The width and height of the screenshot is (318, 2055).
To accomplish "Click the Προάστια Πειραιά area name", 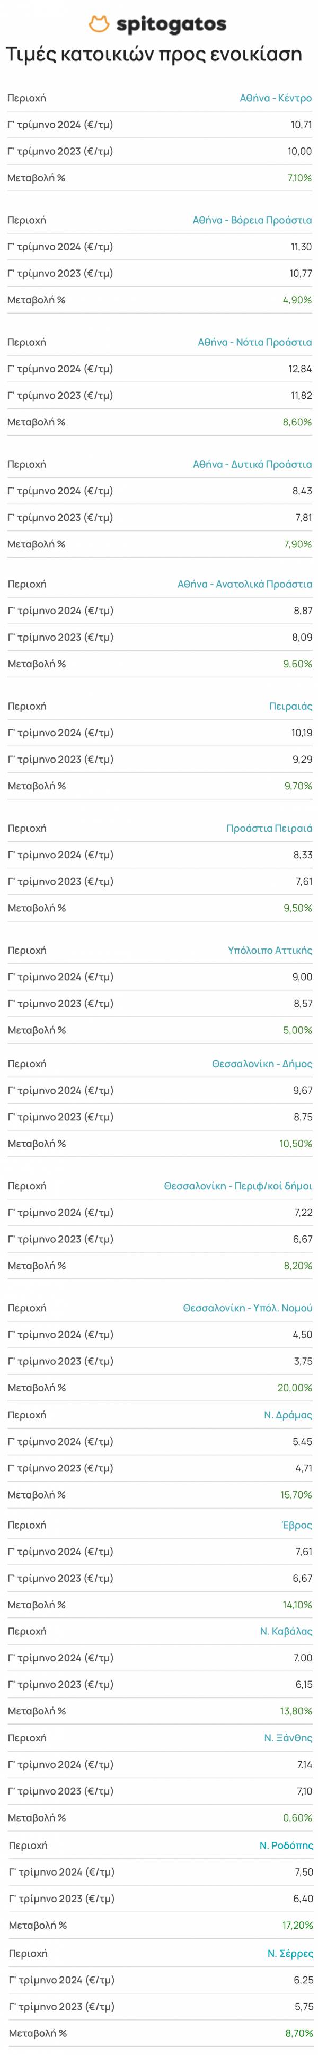I will click(269, 828).
